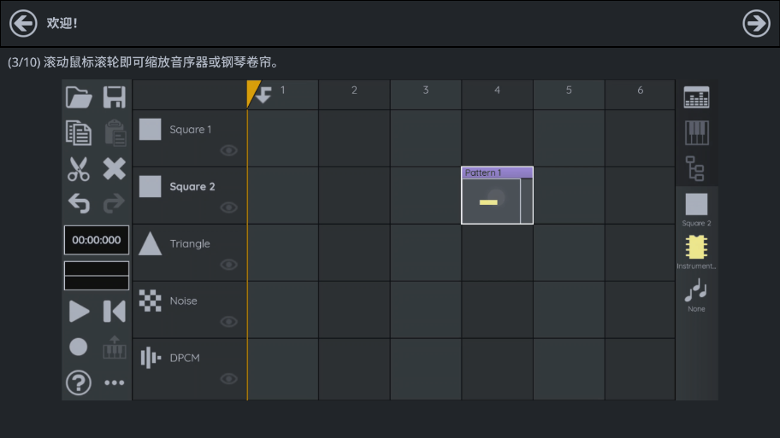Click the Noise channel checkered icon
The width and height of the screenshot is (780, 438).
point(151,301)
